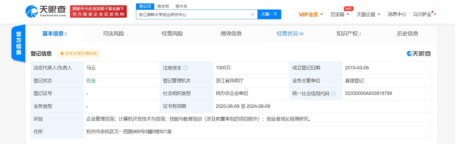Click the 社会组织类型 label cell

(186, 93)
